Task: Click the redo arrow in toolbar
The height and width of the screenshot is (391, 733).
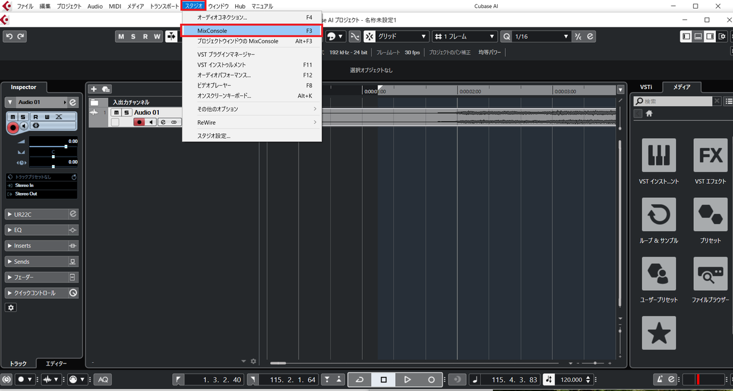Action: click(21, 37)
